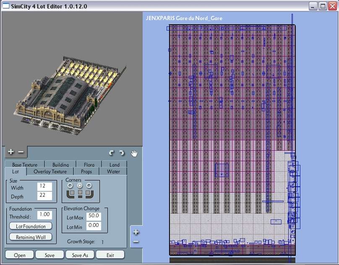This screenshot has width=339, height=265.
Task: Select the right Corners radio button
Action: click(x=89, y=185)
